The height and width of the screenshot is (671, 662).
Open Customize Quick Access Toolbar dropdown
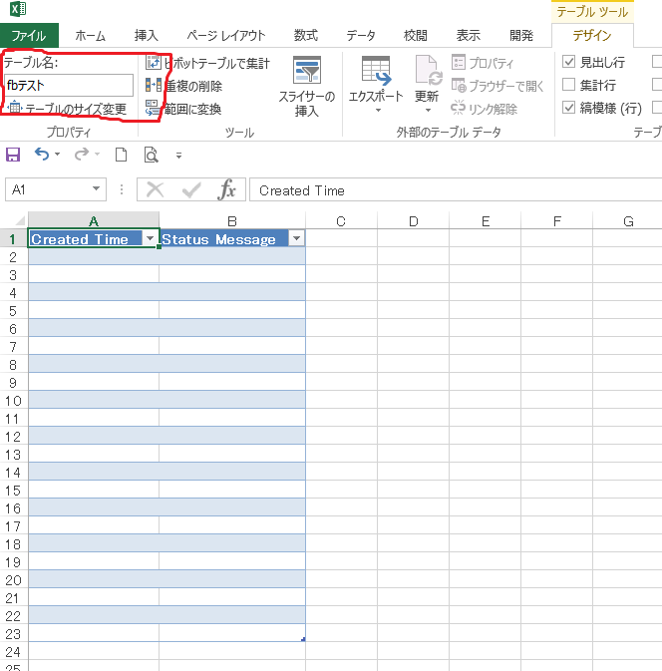click(178, 156)
